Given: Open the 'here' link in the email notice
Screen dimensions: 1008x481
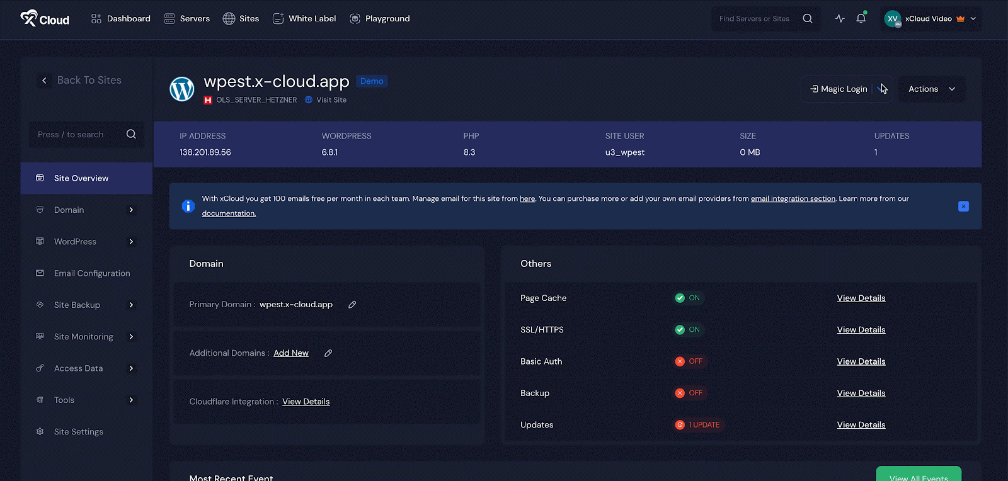Looking at the screenshot, I should (x=527, y=198).
